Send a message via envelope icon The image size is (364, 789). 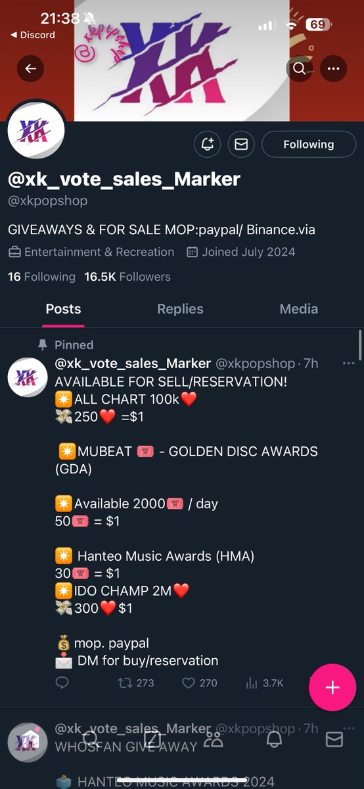(241, 144)
